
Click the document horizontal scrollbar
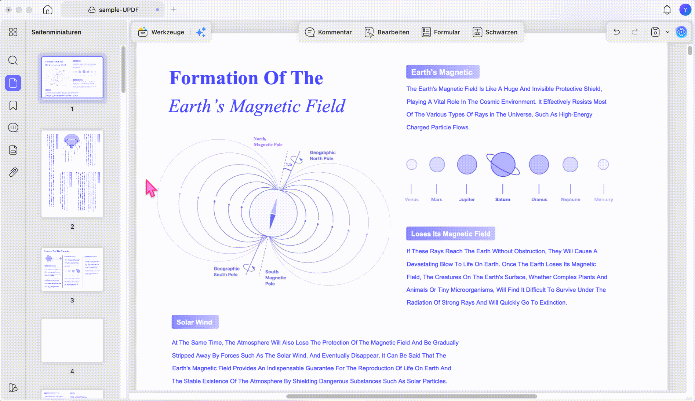point(411,396)
